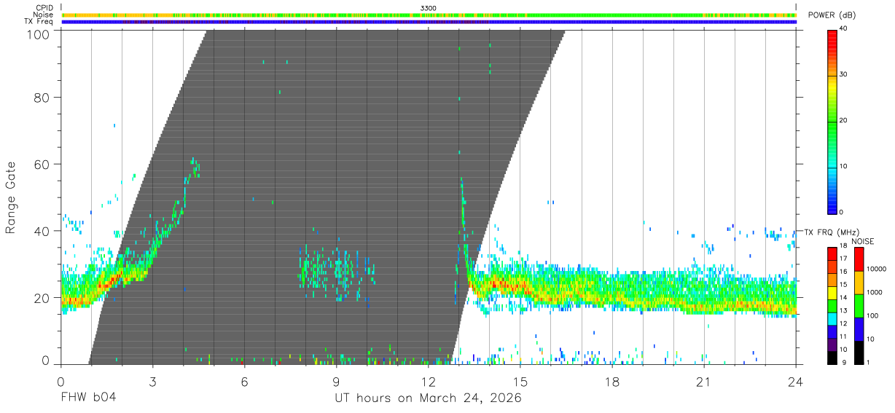The height and width of the screenshot is (413, 895).
Task: Click the blue 10-100 NOISE legend swatch
Action: pyautogui.click(x=858, y=329)
